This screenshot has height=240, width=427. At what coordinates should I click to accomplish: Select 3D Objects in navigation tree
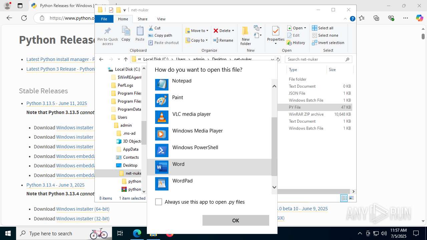[129, 141]
